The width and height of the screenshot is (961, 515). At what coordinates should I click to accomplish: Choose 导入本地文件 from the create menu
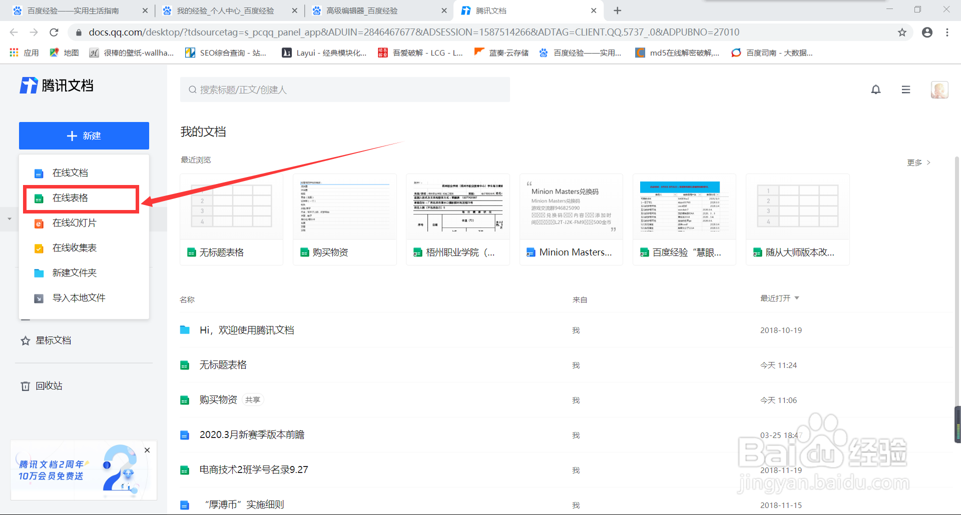click(x=84, y=298)
